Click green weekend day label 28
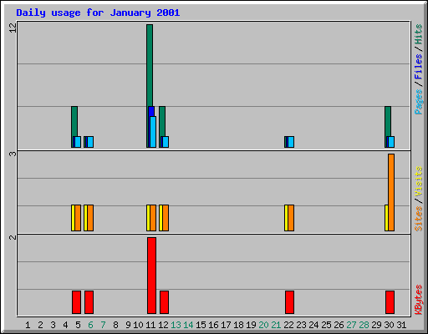The image size is (428, 334). tap(364, 325)
